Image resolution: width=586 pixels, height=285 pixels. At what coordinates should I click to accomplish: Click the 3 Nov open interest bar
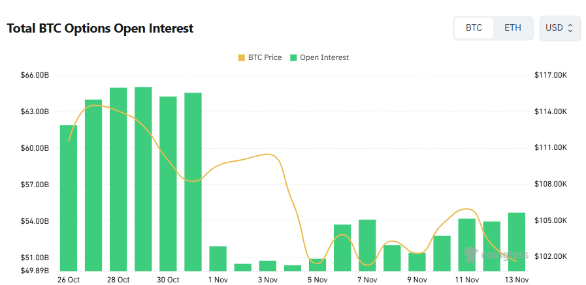click(x=268, y=265)
